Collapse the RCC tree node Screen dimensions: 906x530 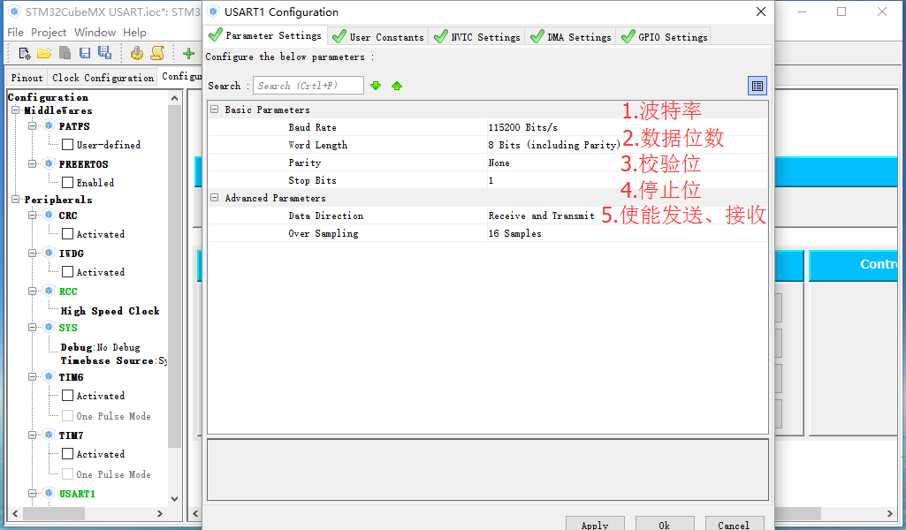(x=33, y=291)
